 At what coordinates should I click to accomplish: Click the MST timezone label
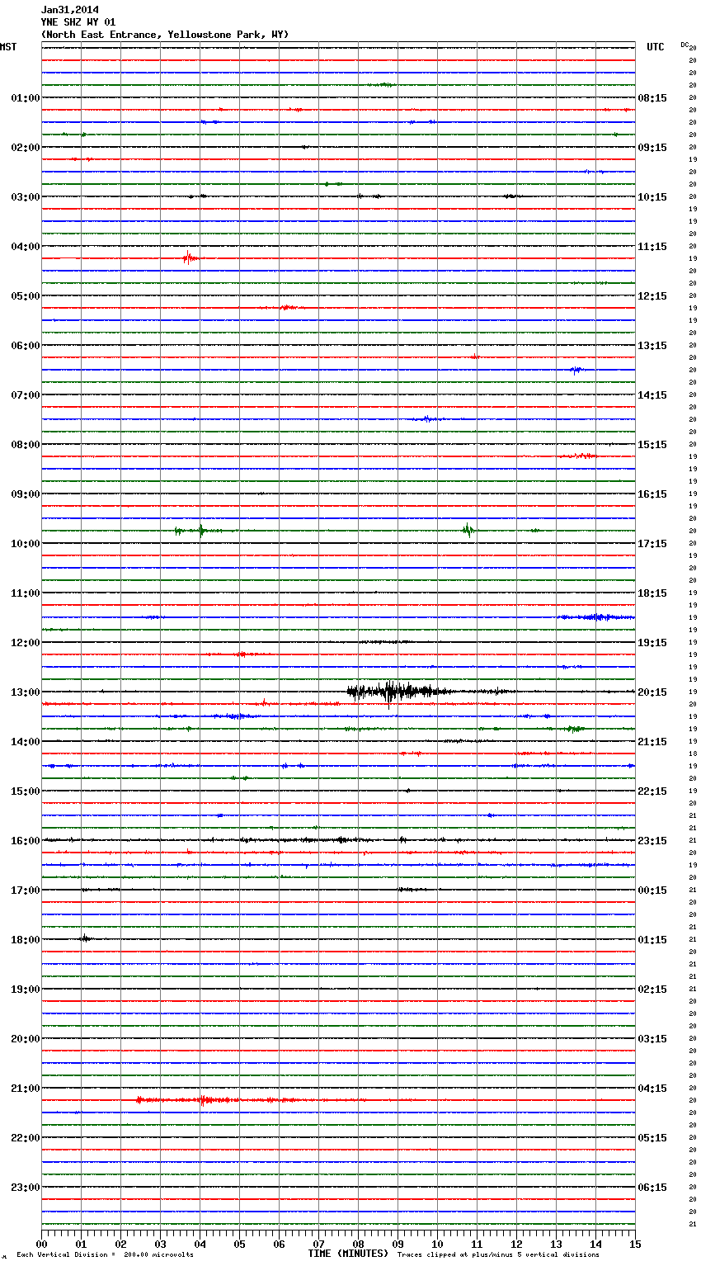click(x=8, y=47)
